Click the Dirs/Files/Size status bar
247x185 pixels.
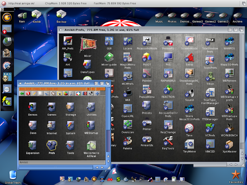[x=52, y=89]
